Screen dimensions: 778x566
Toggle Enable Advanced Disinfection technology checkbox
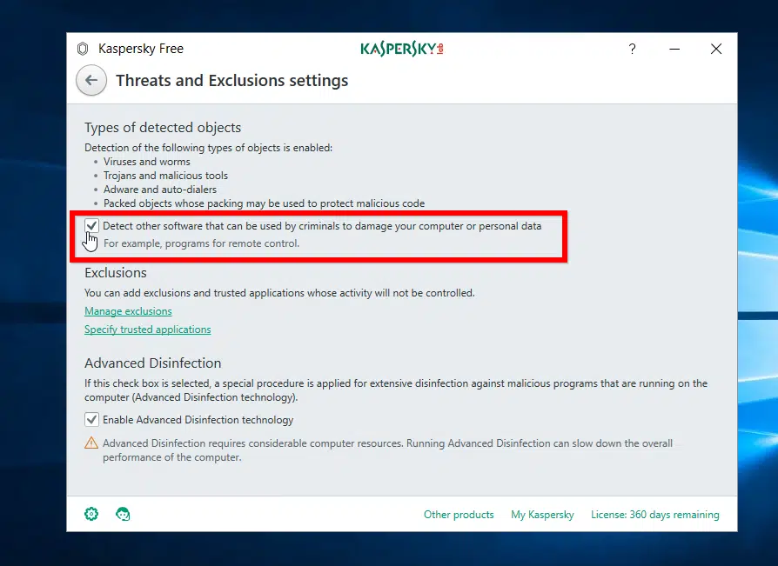point(91,420)
